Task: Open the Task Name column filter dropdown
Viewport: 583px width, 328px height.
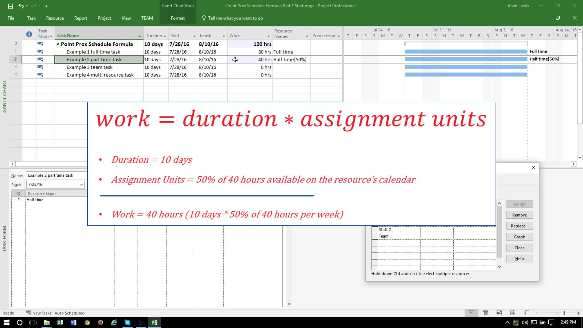Action: click(x=140, y=36)
